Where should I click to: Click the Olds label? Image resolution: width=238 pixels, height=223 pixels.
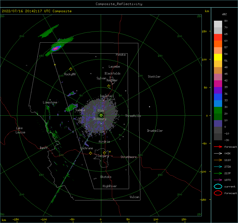click(101, 111)
